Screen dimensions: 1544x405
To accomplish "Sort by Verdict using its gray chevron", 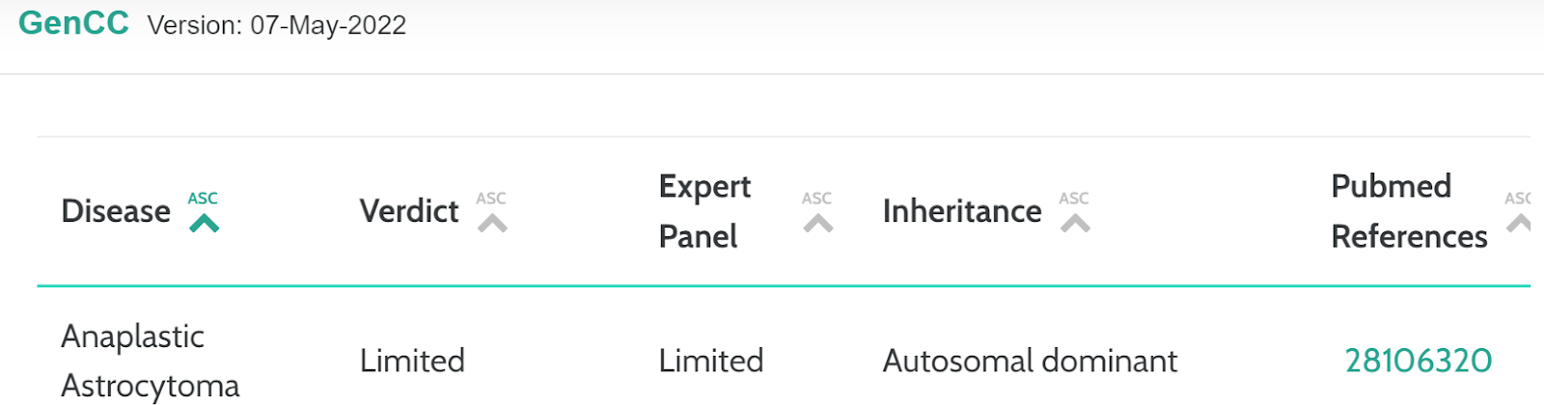I will pyautogui.click(x=492, y=224).
